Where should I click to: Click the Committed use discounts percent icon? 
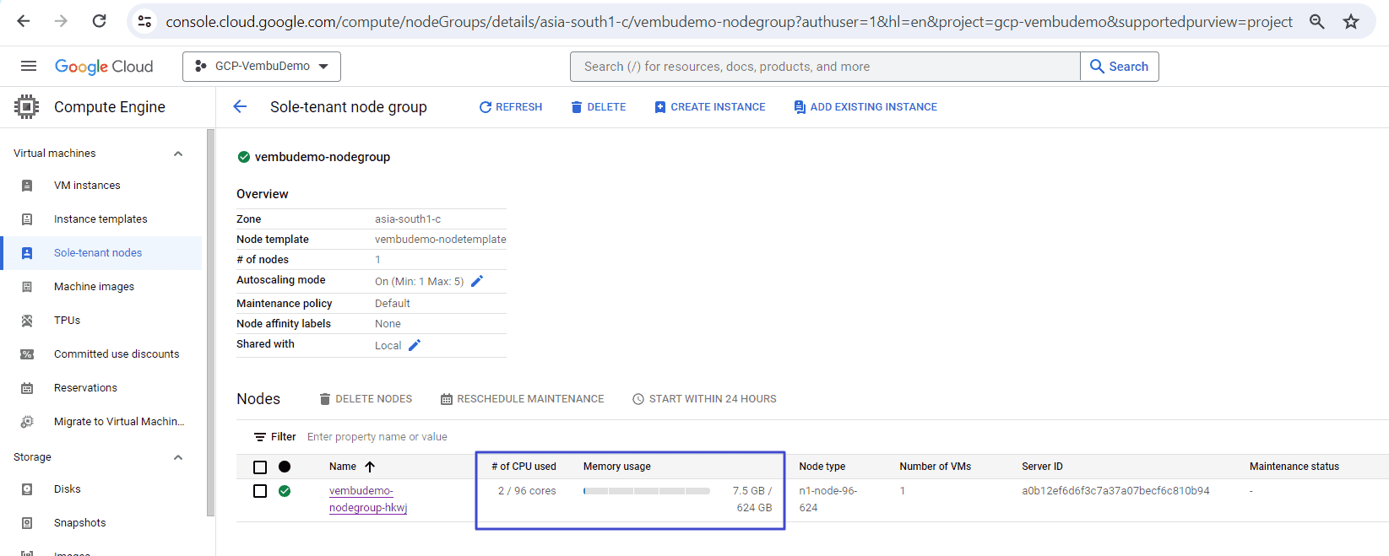point(27,354)
